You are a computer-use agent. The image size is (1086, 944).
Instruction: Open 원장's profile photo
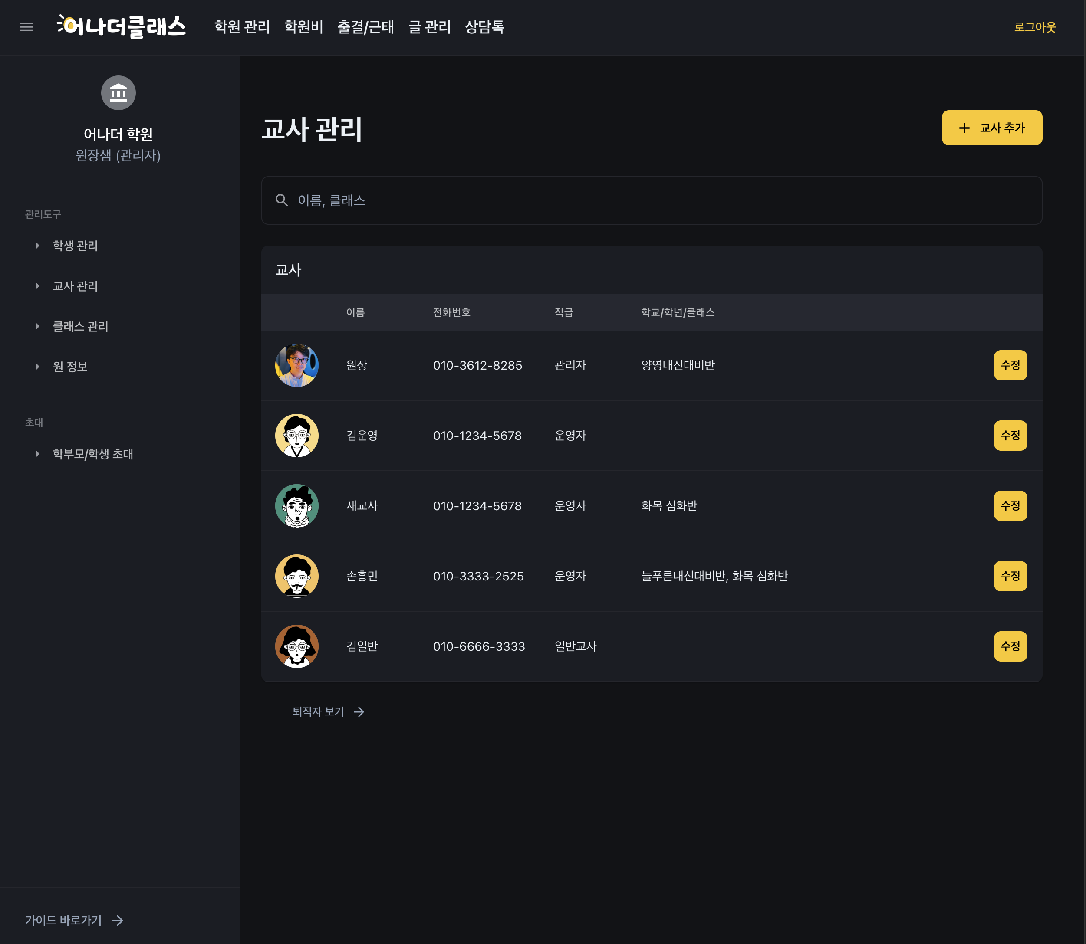[x=296, y=366]
